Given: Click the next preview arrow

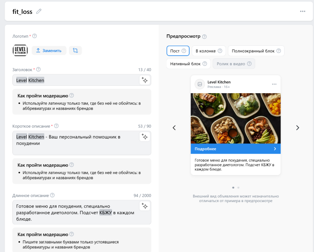Looking at the screenshot, I should tap(298, 128).
